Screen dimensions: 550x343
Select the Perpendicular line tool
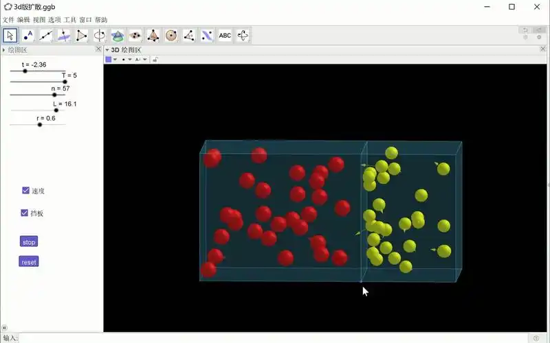click(64, 36)
